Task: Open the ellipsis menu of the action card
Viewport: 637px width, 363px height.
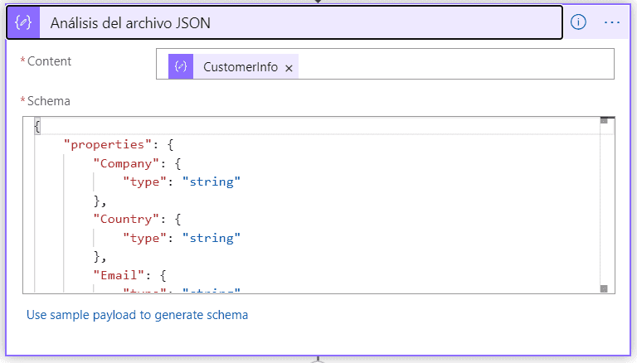Action: pos(612,22)
